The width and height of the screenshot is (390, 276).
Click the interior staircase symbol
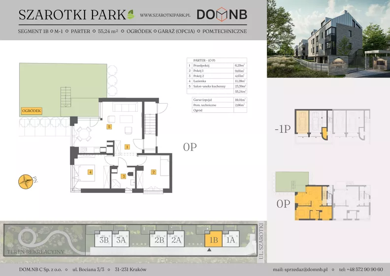(150, 124)
